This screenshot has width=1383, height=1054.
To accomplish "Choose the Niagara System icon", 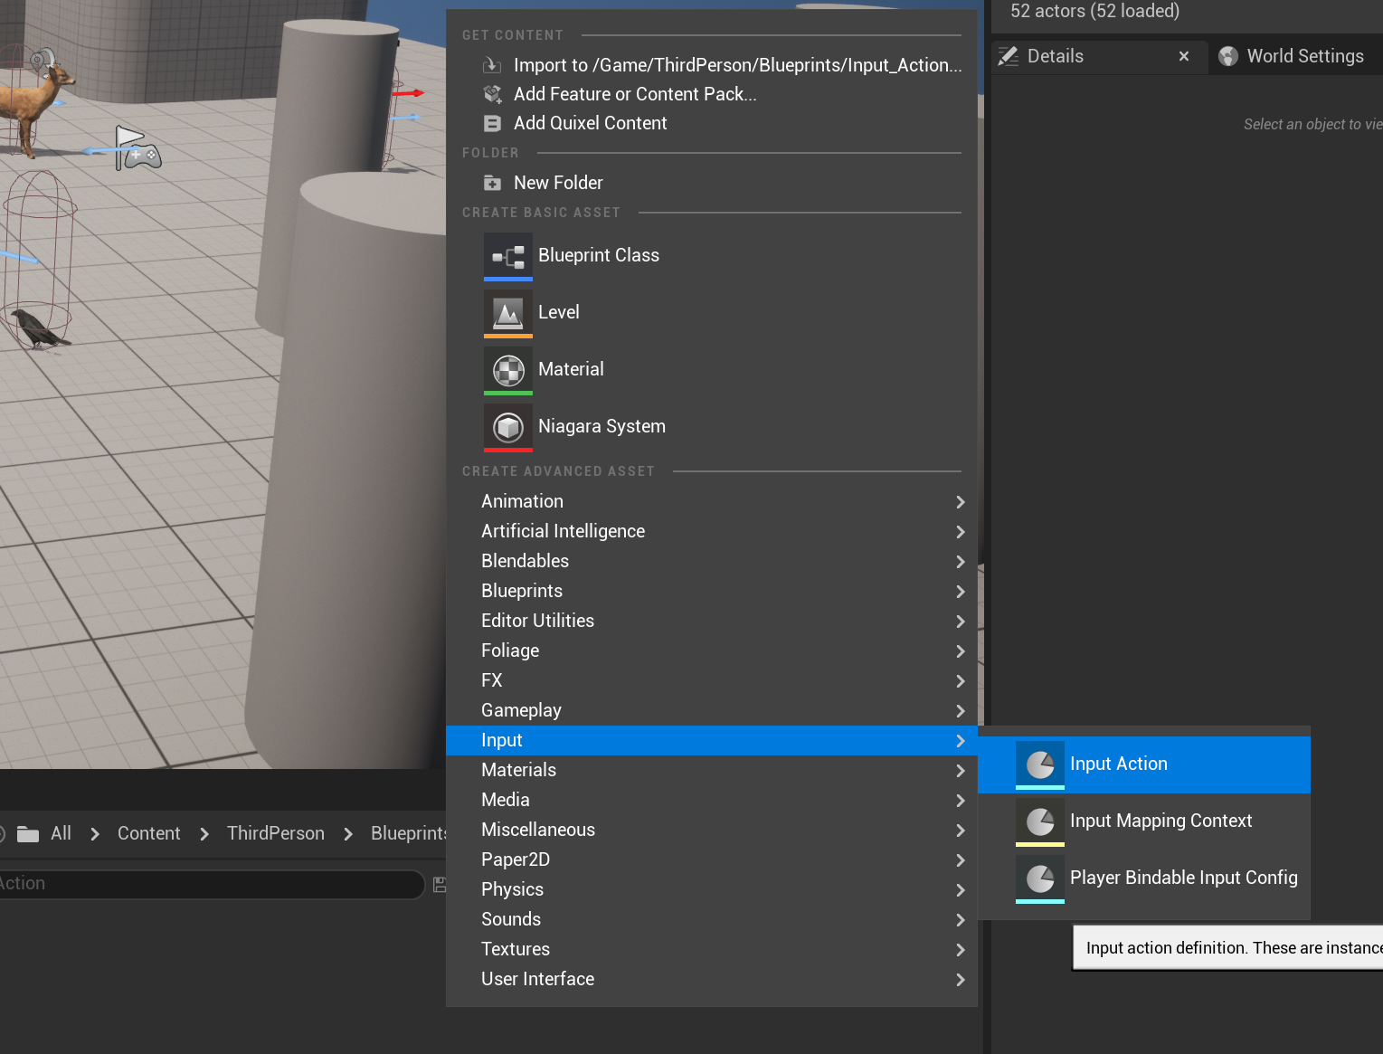I will pos(507,427).
